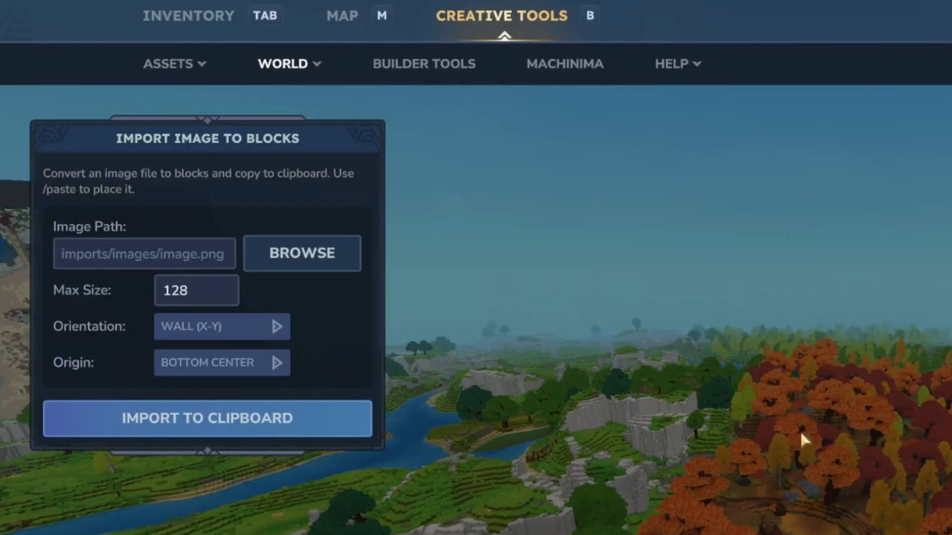Screen dimensions: 952x535
Task: Click the Max Size value field
Action: coord(196,290)
